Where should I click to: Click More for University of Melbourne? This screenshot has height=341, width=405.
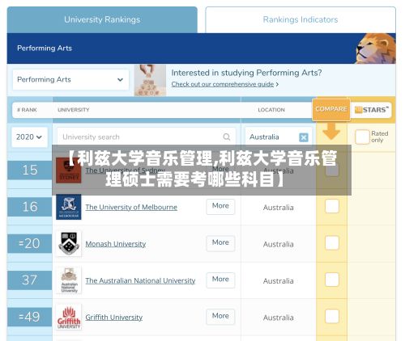pos(220,206)
